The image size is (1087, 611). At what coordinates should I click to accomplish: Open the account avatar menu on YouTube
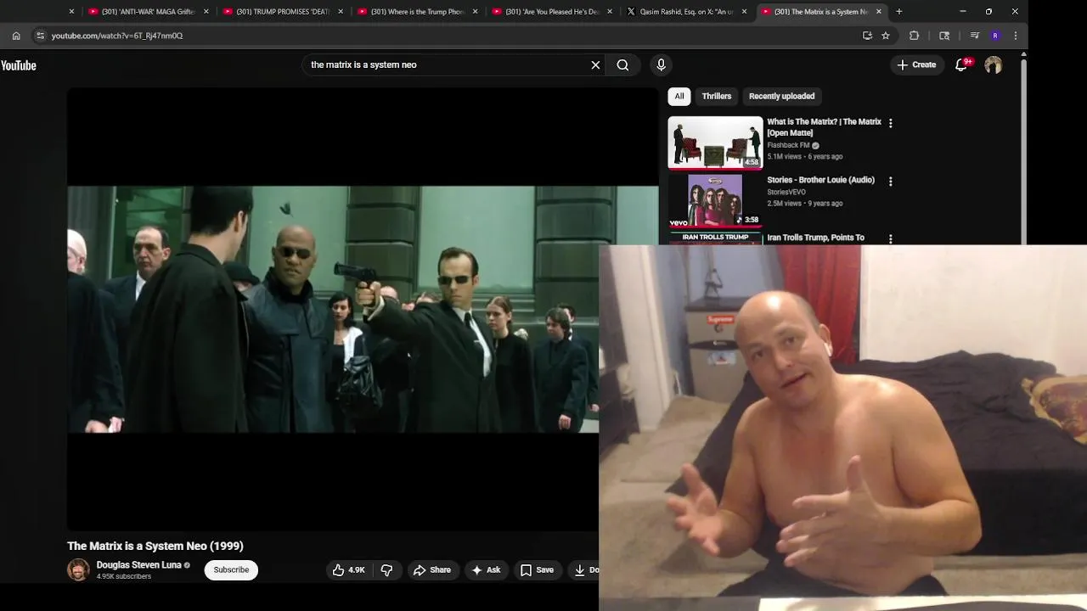click(993, 64)
